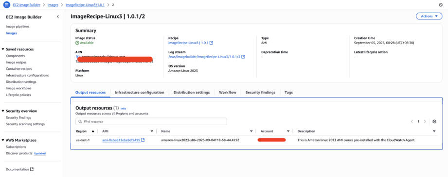Click the CloudWatch Agent description text
This screenshot has width=448, height=177.
click(356, 140)
